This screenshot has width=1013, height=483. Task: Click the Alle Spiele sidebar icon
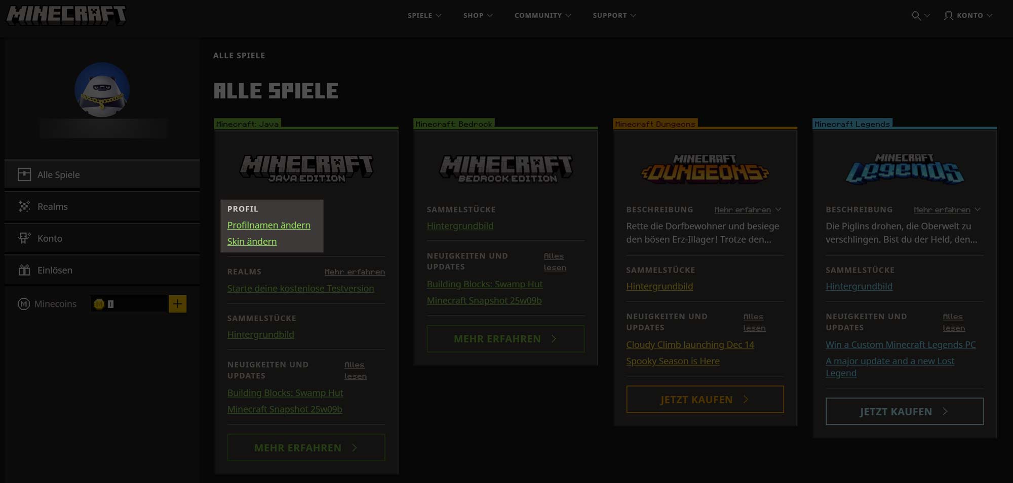pos(24,174)
